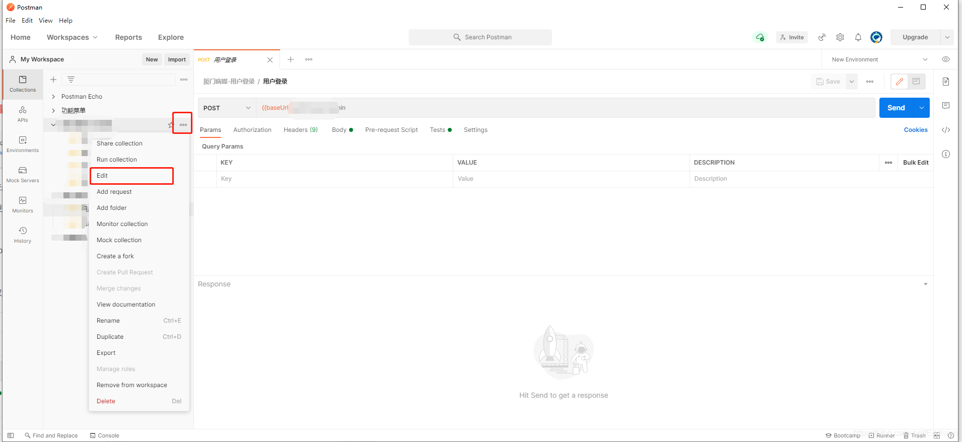Switch to the Body tab

(x=342, y=130)
